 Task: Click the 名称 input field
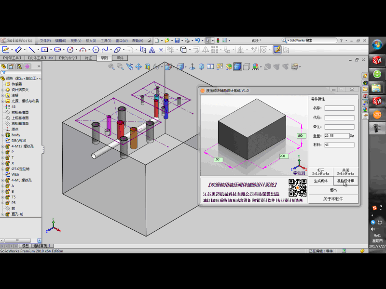339,108
